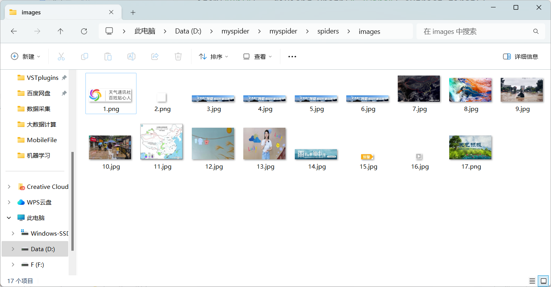Open the 新建 new item dropdown
Viewport: 551px width, 287px height.
click(25, 56)
